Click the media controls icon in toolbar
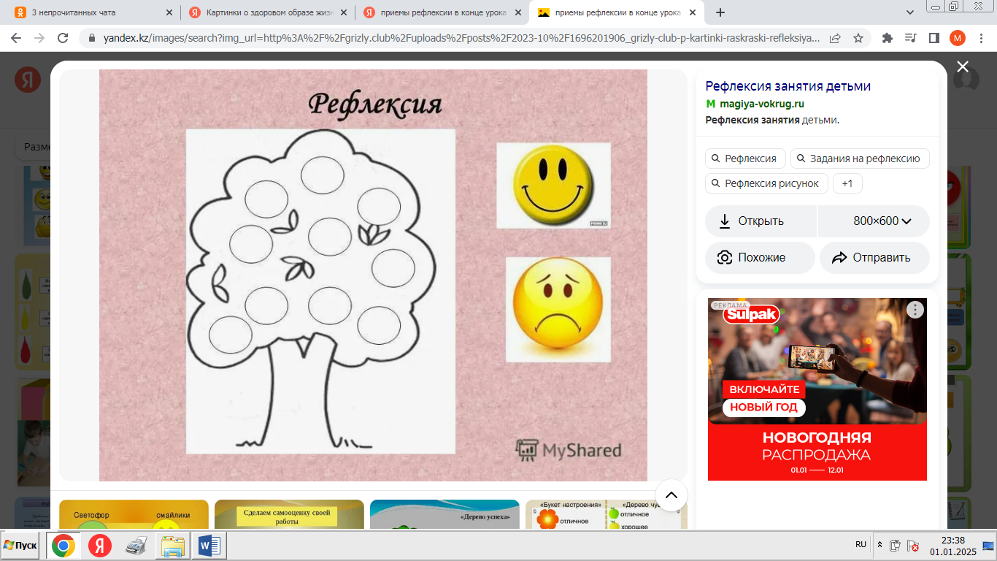 pos(910,38)
